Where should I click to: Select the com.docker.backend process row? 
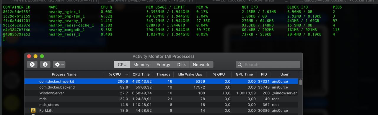point(161,87)
